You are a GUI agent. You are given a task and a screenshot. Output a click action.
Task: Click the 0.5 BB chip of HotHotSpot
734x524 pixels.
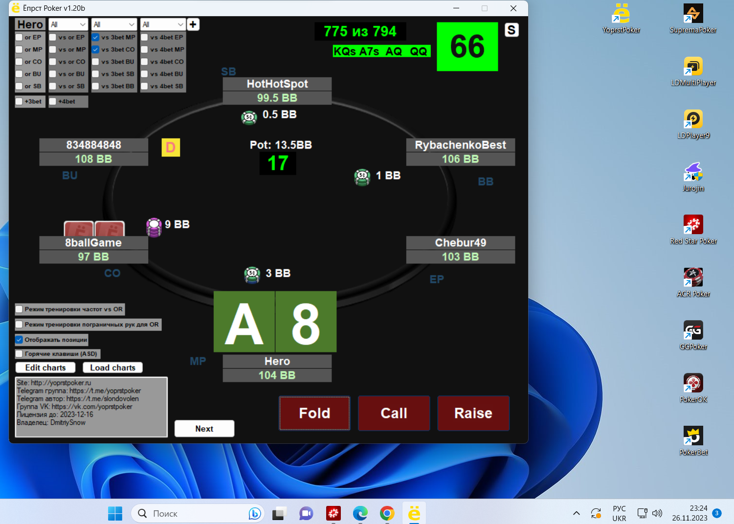coord(249,117)
